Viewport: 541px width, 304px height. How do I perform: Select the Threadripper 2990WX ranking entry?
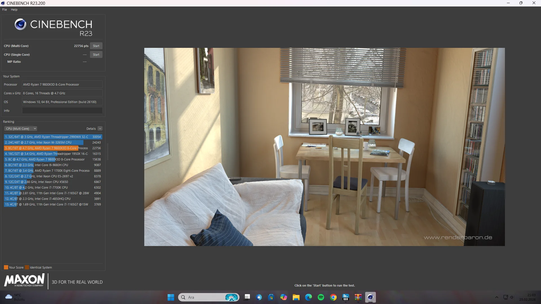tap(53, 137)
